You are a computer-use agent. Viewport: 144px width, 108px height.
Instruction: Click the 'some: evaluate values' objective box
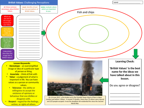(x=49, y=9)
